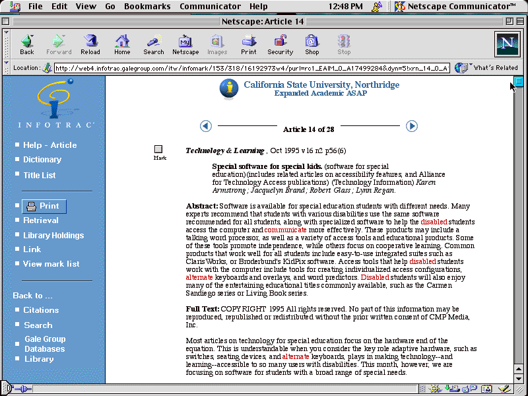The image size is (528, 396).
Task: Collapse the location toolbar with its triangle
Action: (6, 63)
